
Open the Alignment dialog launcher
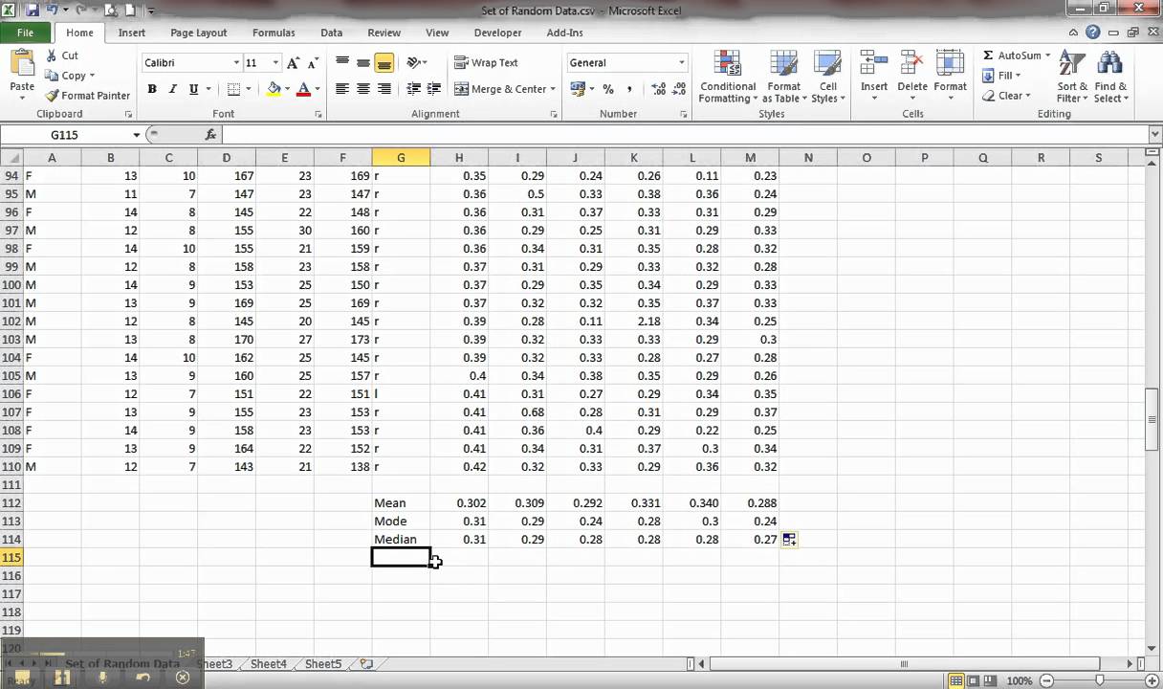point(554,115)
